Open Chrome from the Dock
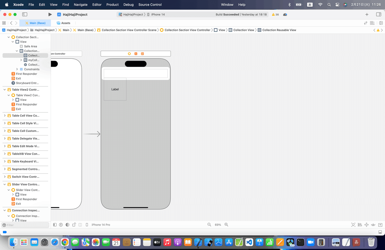This screenshot has width=385, height=250. 65,242
